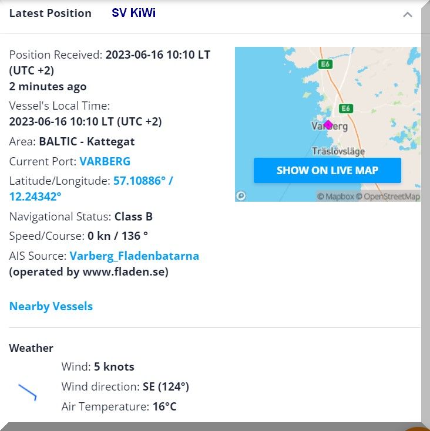Click the Latest Position heading
This screenshot has width=430, height=431.
click(51, 13)
